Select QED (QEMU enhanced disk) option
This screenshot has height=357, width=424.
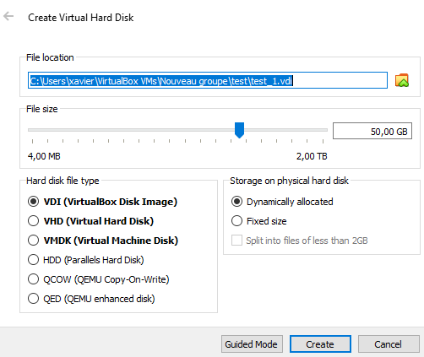point(91,299)
